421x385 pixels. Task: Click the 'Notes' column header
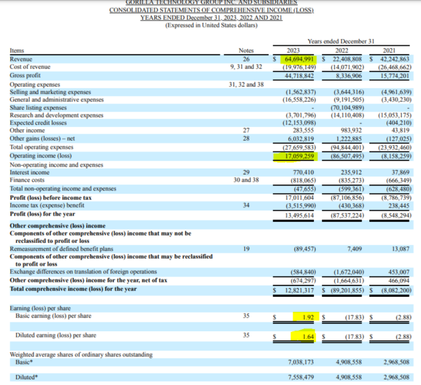(x=246, y=50)
